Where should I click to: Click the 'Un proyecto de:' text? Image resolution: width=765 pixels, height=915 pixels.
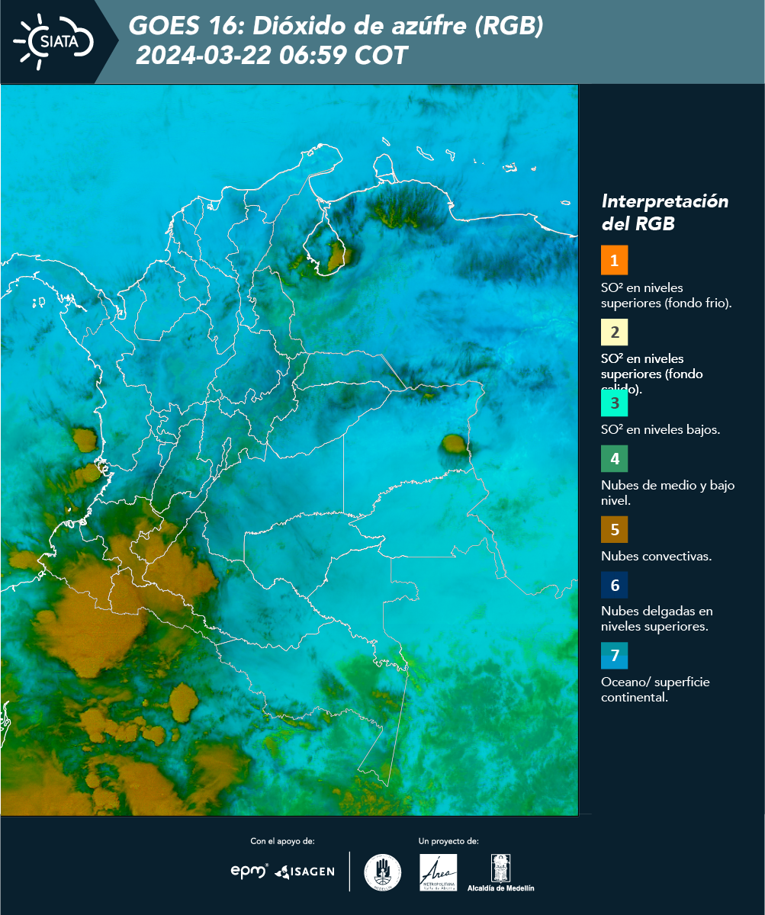(x=448, y=841)
